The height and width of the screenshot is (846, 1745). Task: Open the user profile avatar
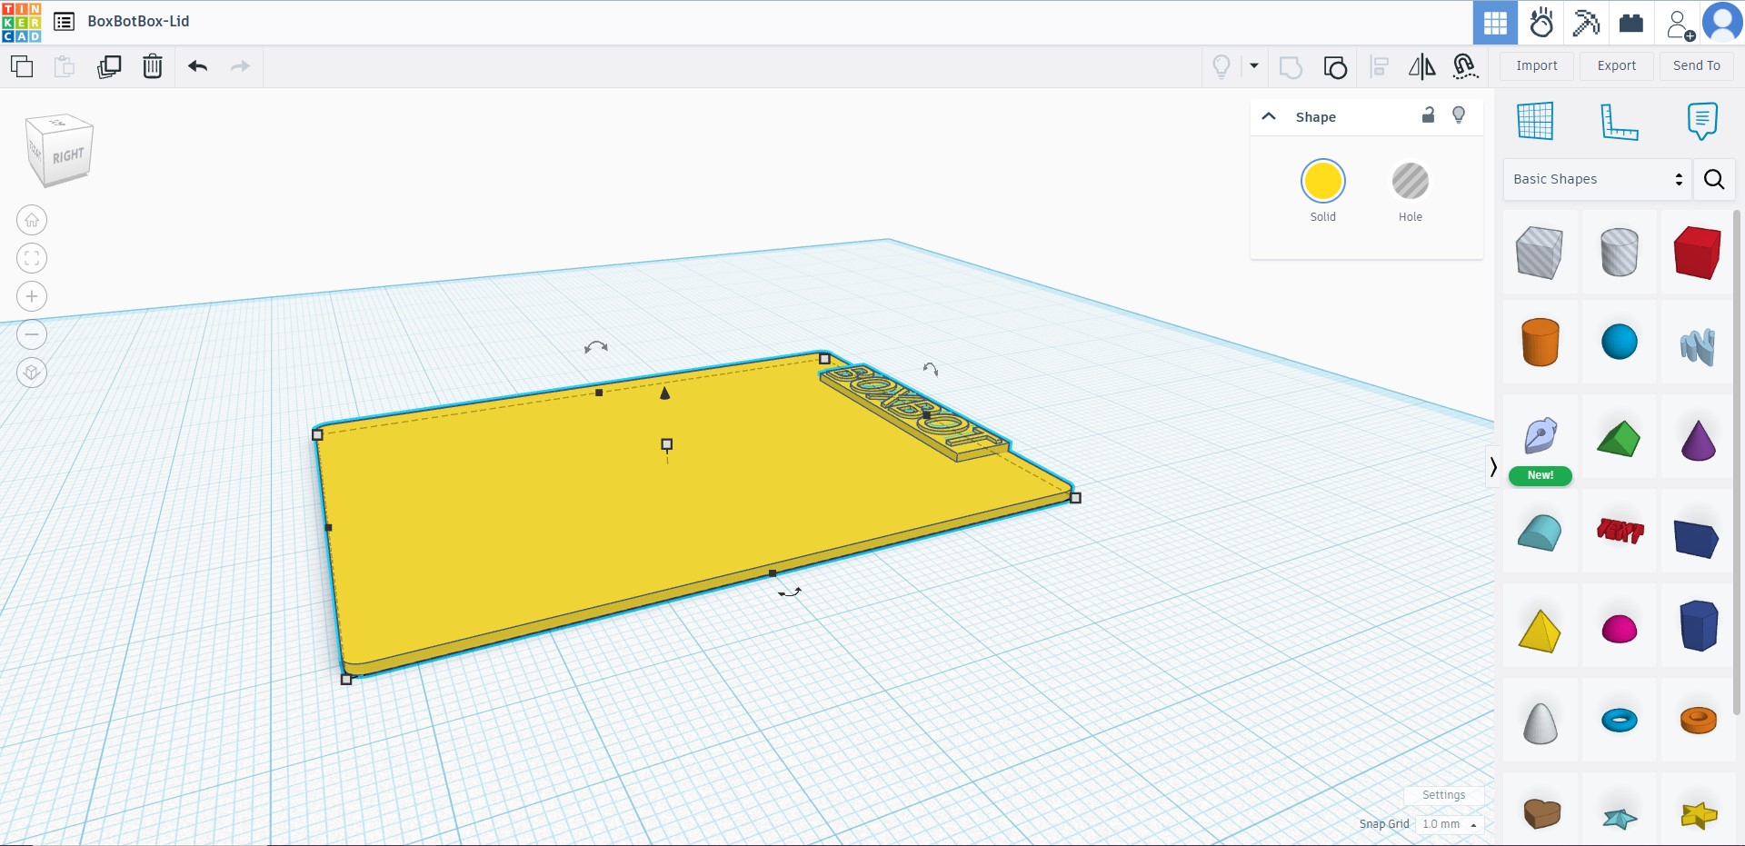click(x=1722, y=23)
